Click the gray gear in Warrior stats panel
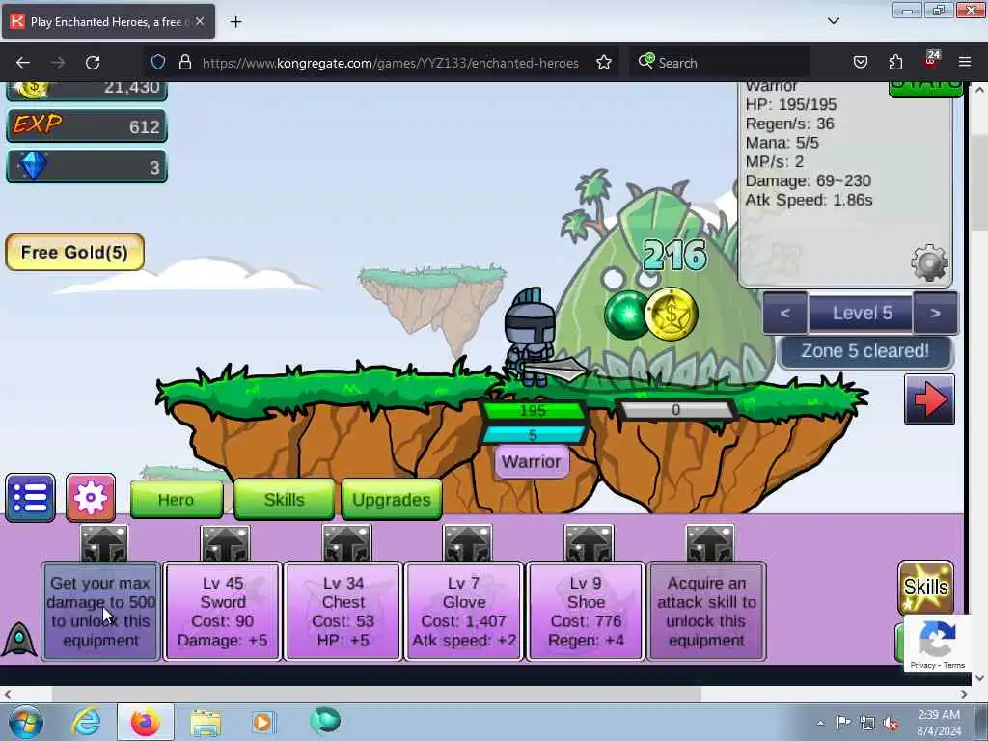Viewport: 988px width, 741px height. (930, 262)
